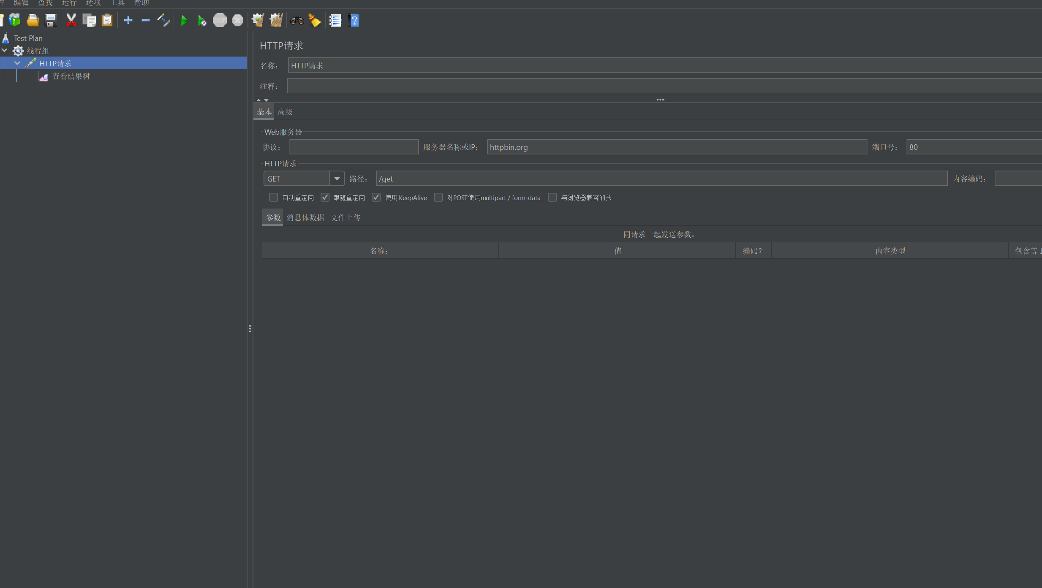Click the blue Help question icon
1042x588 pixels.
[x=354, y=20]
